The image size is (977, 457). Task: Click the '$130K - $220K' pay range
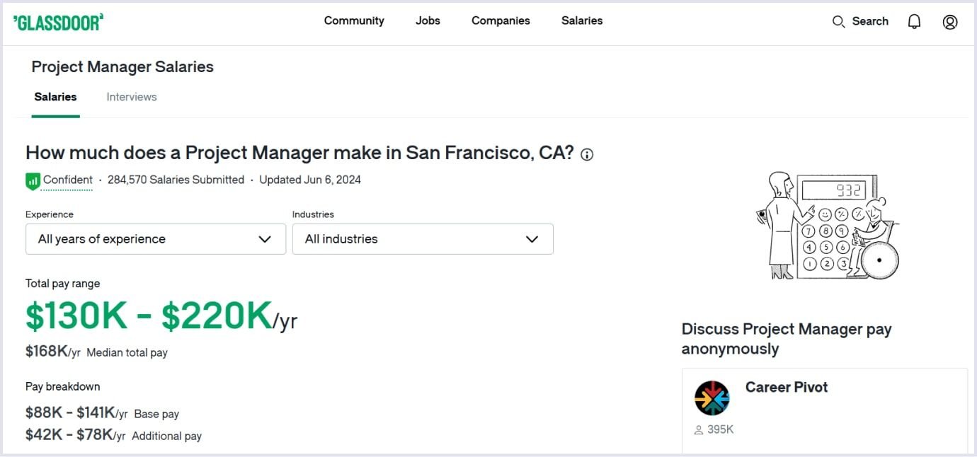pyautogui.click(x=149, y=316)
